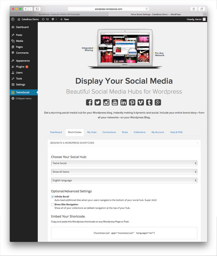Reload the page with the refresh icon
This screenshot has width=217, height=256.
(x=147, y=9)
